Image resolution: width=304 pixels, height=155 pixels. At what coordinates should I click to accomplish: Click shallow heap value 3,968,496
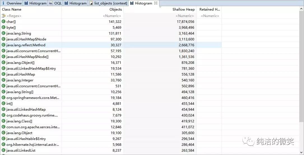pos(186,27)
